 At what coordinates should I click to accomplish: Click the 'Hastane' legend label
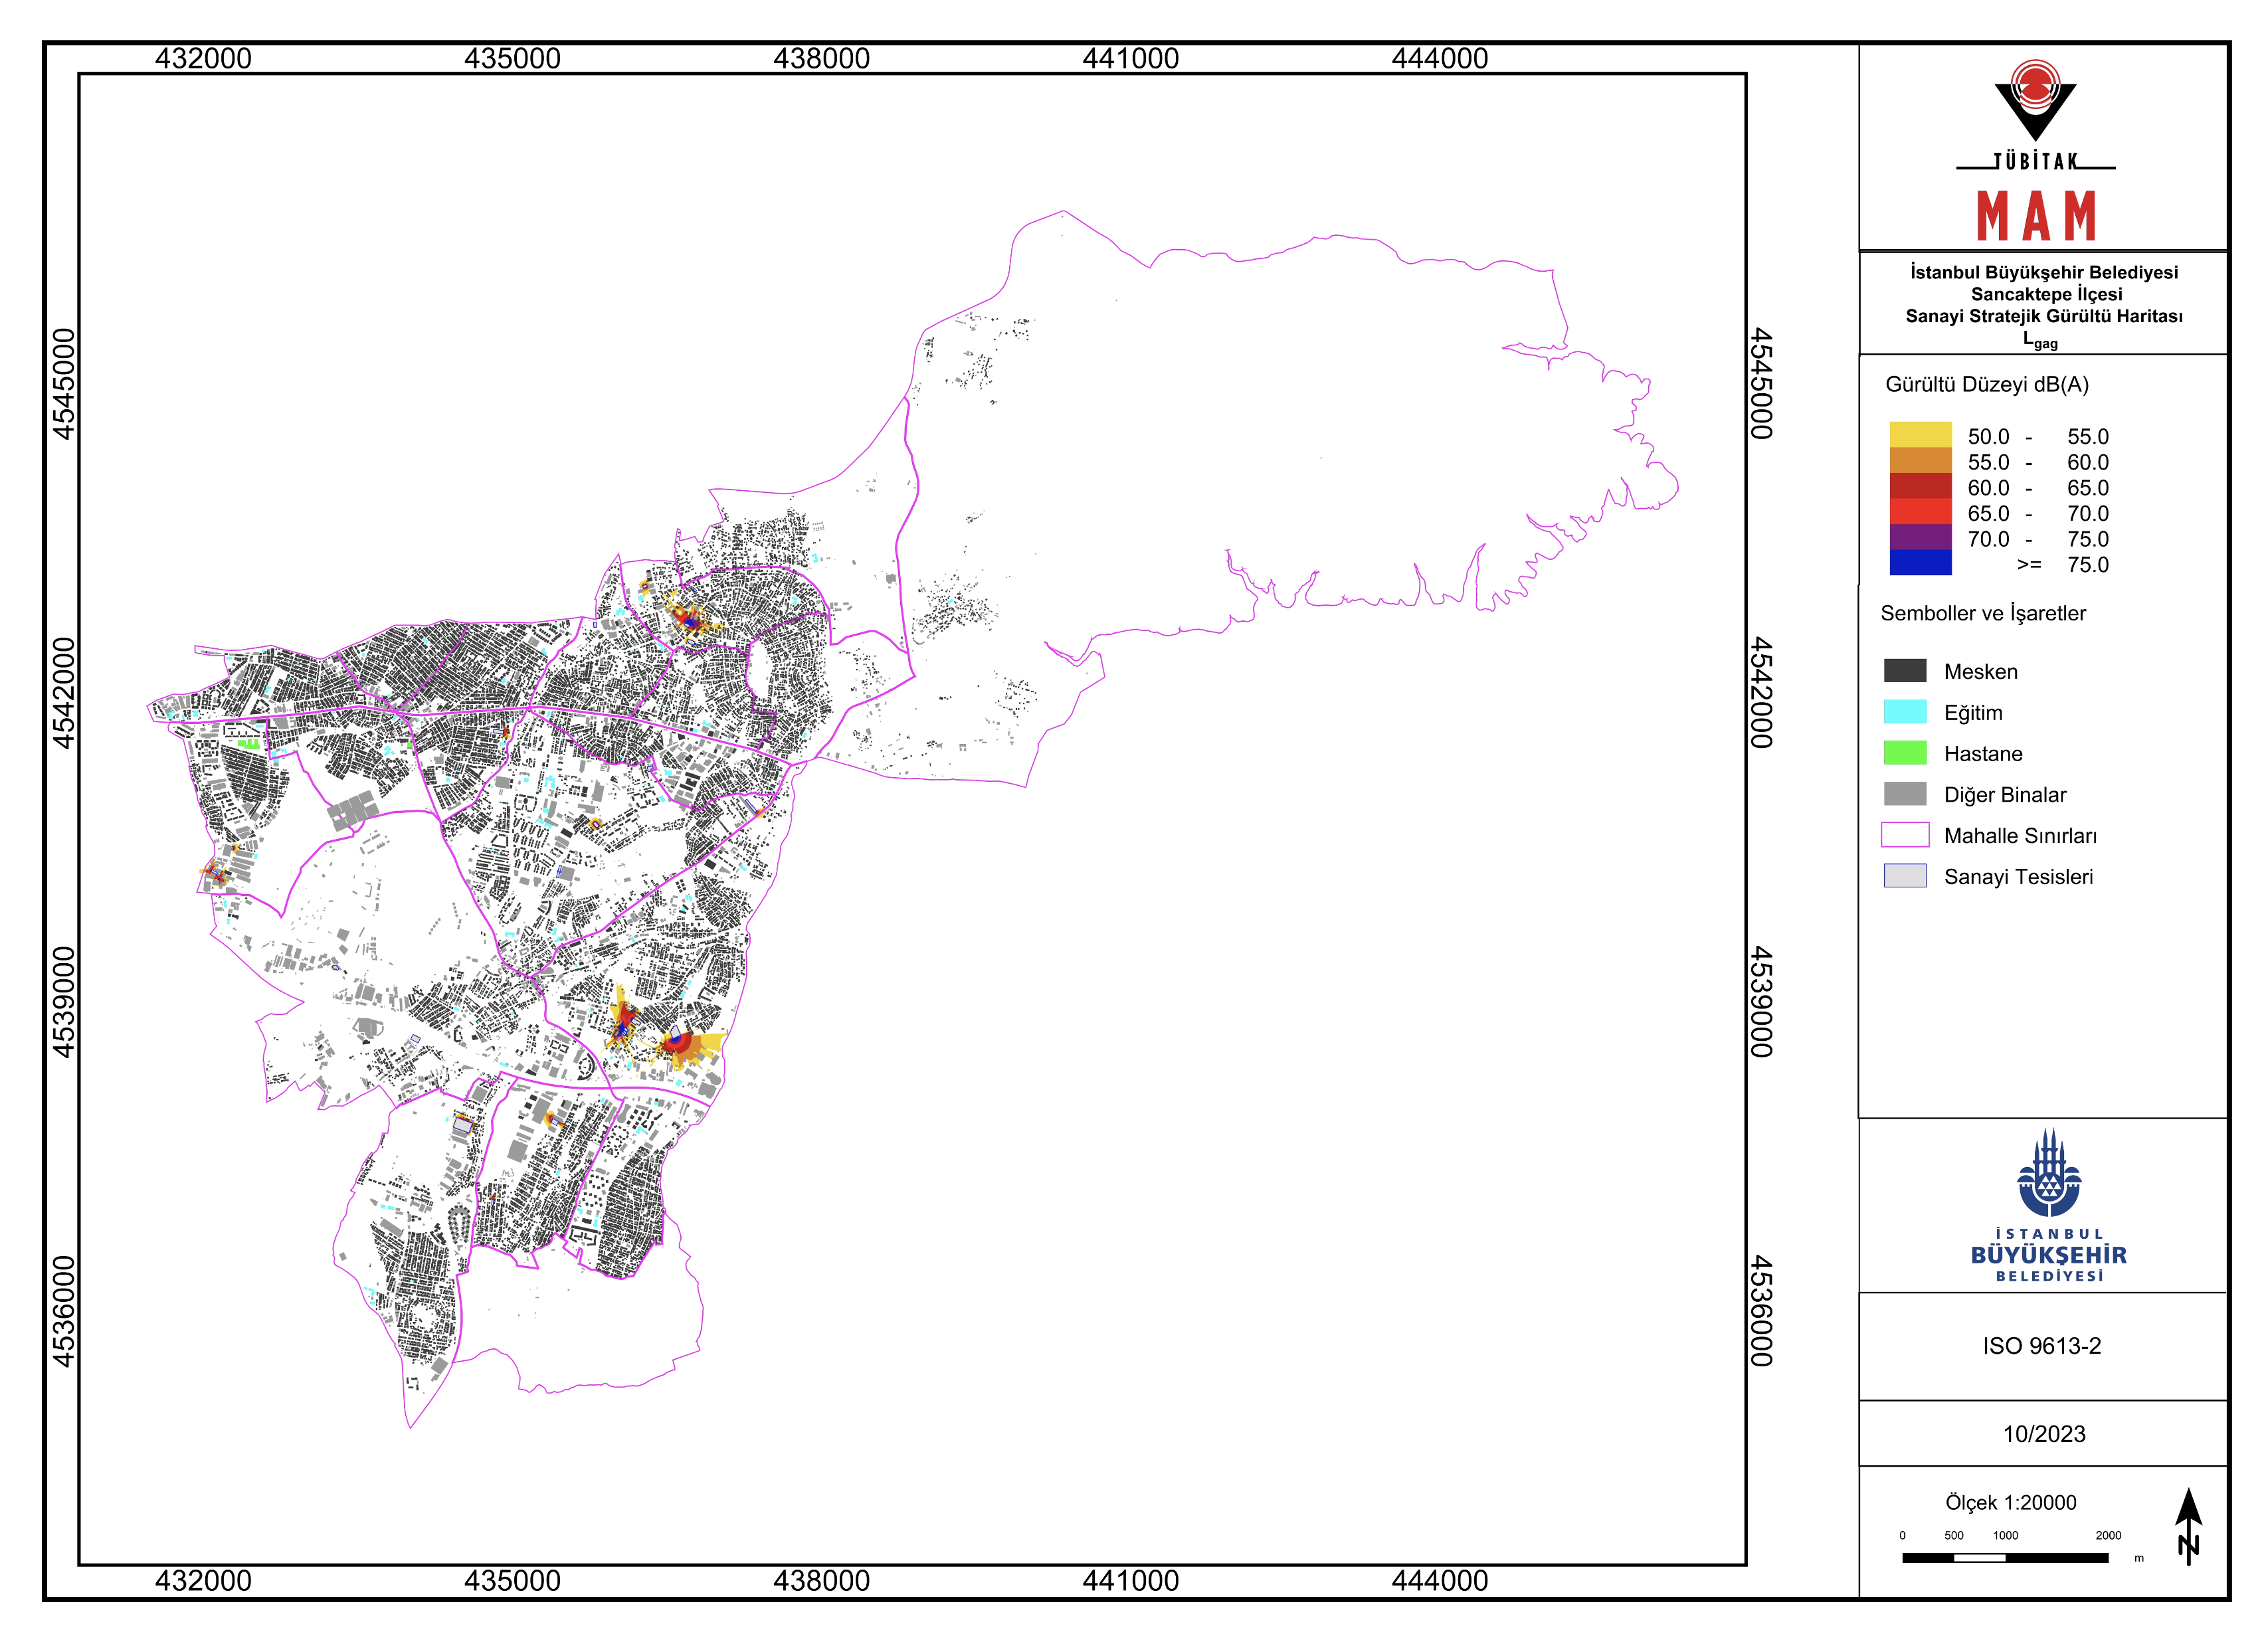click(x=1983, y=754)
